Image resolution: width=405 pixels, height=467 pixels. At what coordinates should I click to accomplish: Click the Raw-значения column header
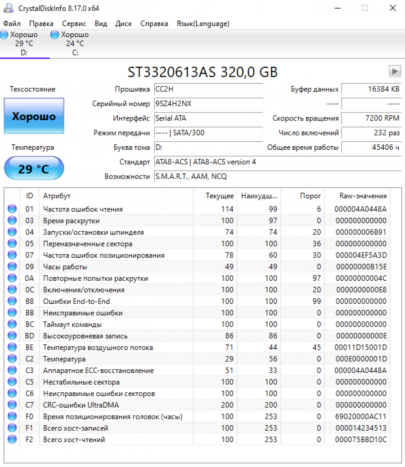click(363, 196)
